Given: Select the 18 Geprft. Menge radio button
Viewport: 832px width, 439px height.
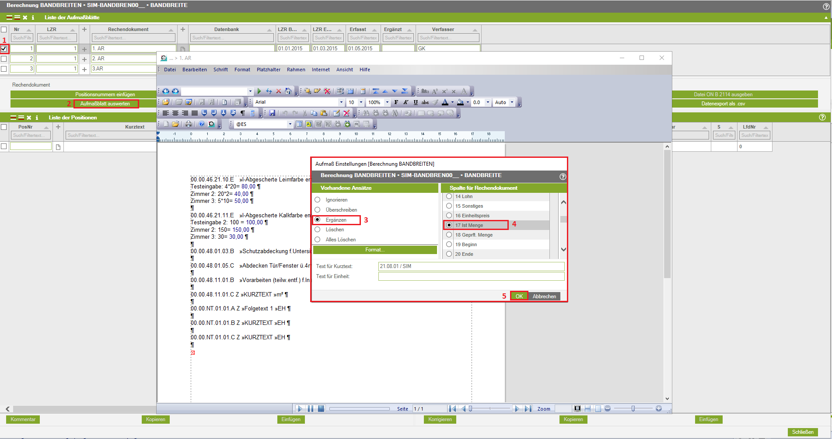Looking at the screenshot, I should [449, 235].
